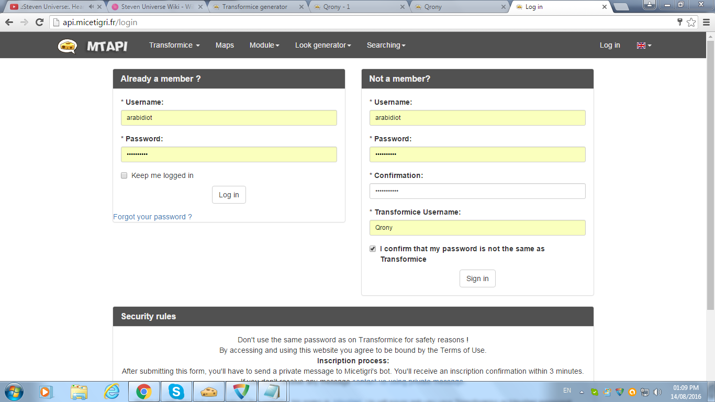The image size is (715, 402).
Task: Click the Security rules heading
Action: pyautogui.click(x=148, y=316)
